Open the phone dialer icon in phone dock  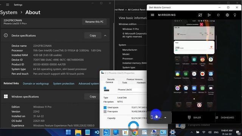[178, 105]
